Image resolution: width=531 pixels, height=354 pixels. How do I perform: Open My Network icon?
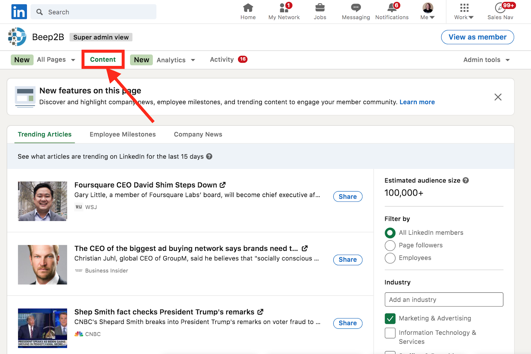coord(284,8)
